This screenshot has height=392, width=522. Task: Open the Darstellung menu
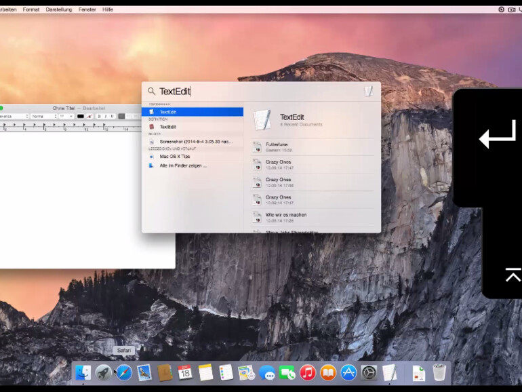click(59, 9)
